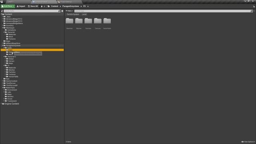Collapse the WaterPlane folder
Viewport: 256px width, 144px height.
point(3,88)
